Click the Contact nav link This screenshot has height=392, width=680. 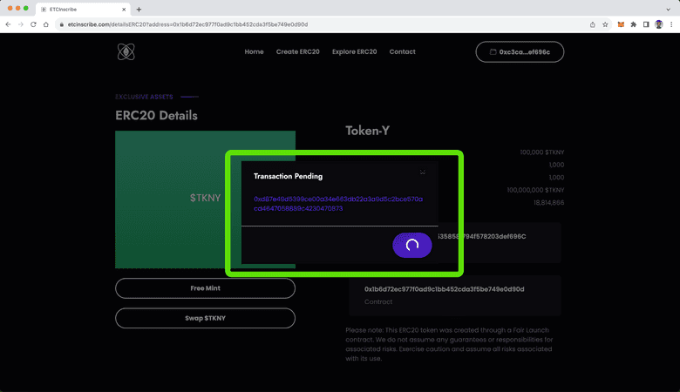pyautogui.click(x=402, y=52)
